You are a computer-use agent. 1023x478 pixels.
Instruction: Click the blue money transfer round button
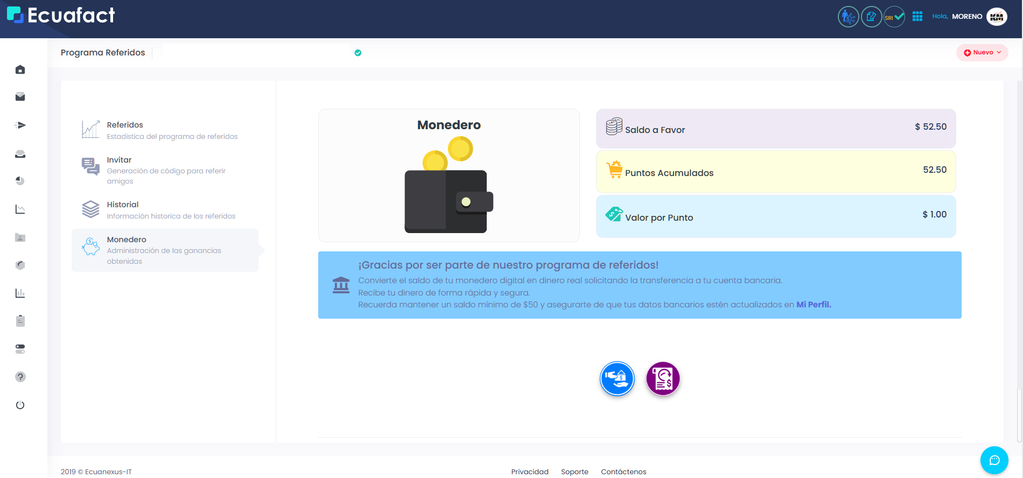click(x=617, y=378)
